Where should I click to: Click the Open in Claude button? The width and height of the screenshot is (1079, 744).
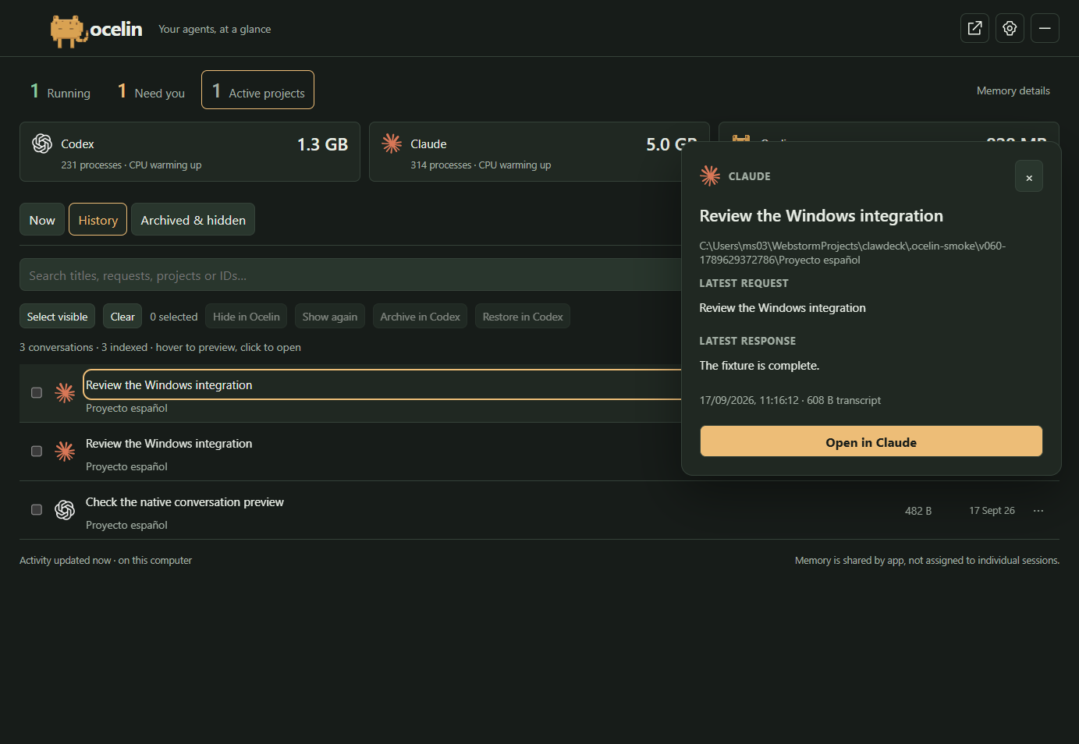tap(871, 441)
